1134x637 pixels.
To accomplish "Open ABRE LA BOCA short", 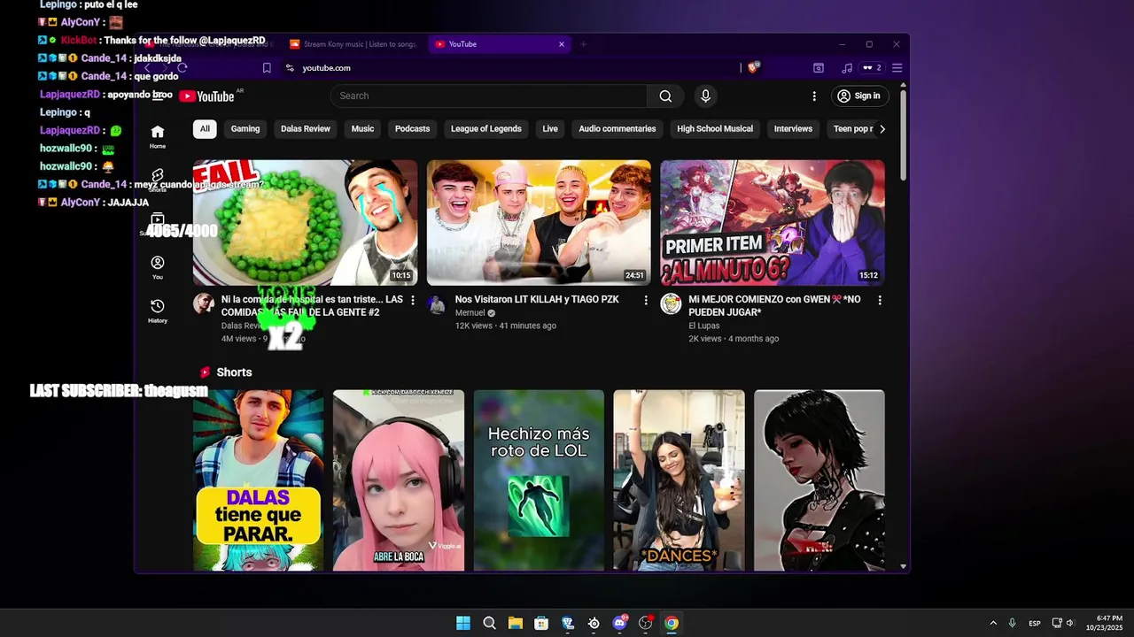I will click(399, 480).
